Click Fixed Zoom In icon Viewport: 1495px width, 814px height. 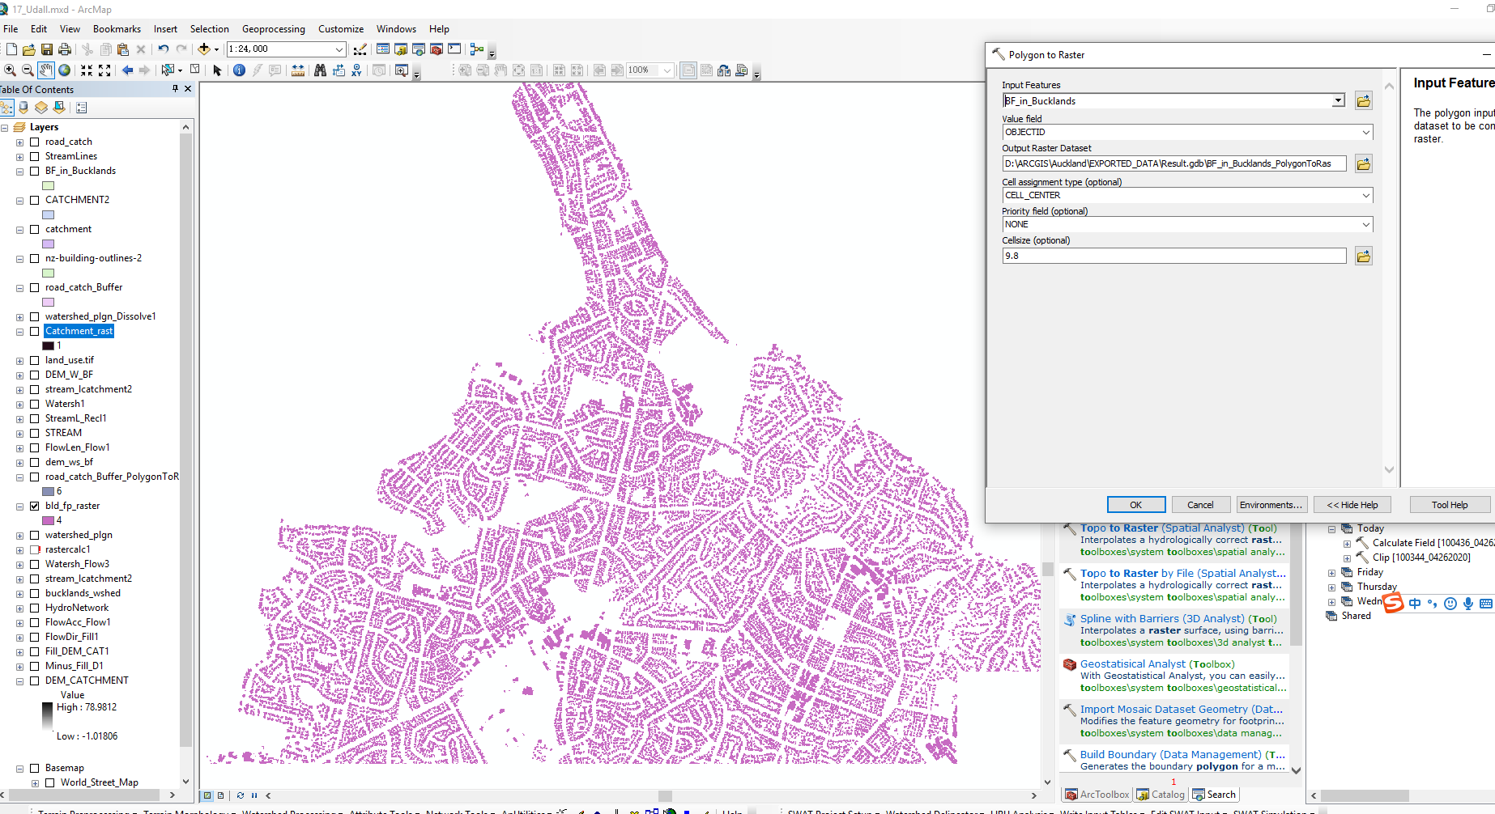pos(87,70)
